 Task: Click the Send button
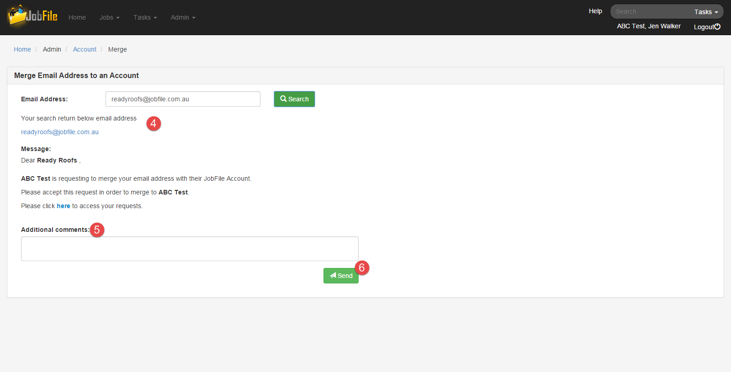341,276
